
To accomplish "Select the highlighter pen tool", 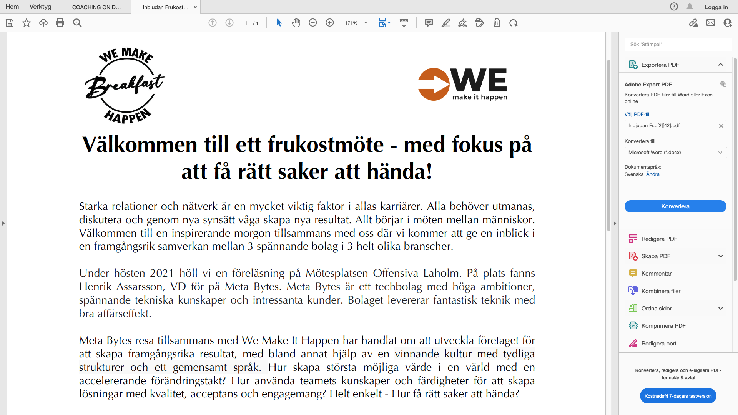I will [446, 23].
